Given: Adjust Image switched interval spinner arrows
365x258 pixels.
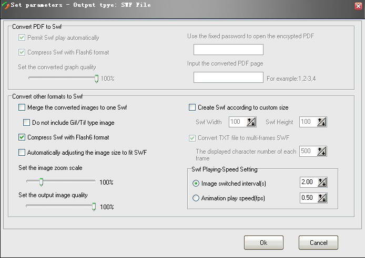Looking at the screenshot, I should point(322,182).
